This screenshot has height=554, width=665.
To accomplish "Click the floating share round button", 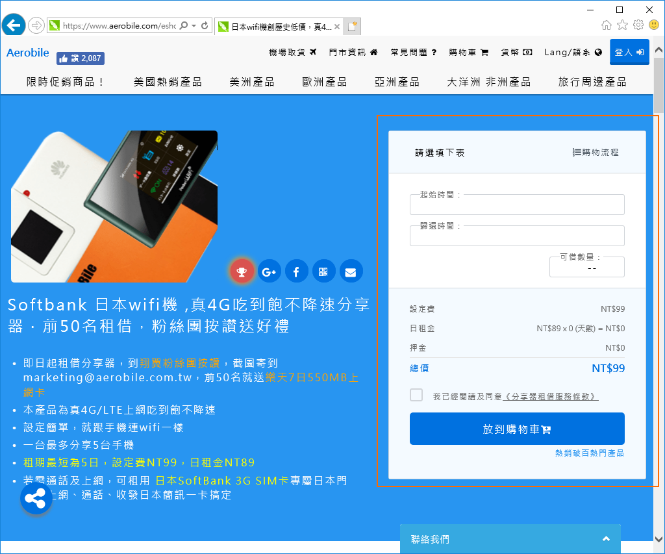I will coord(36,498).
